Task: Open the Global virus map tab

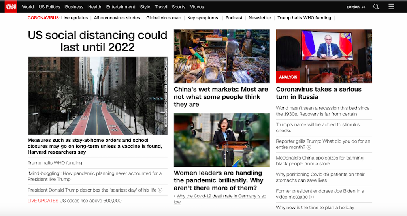Action: (x=164, y=18)
